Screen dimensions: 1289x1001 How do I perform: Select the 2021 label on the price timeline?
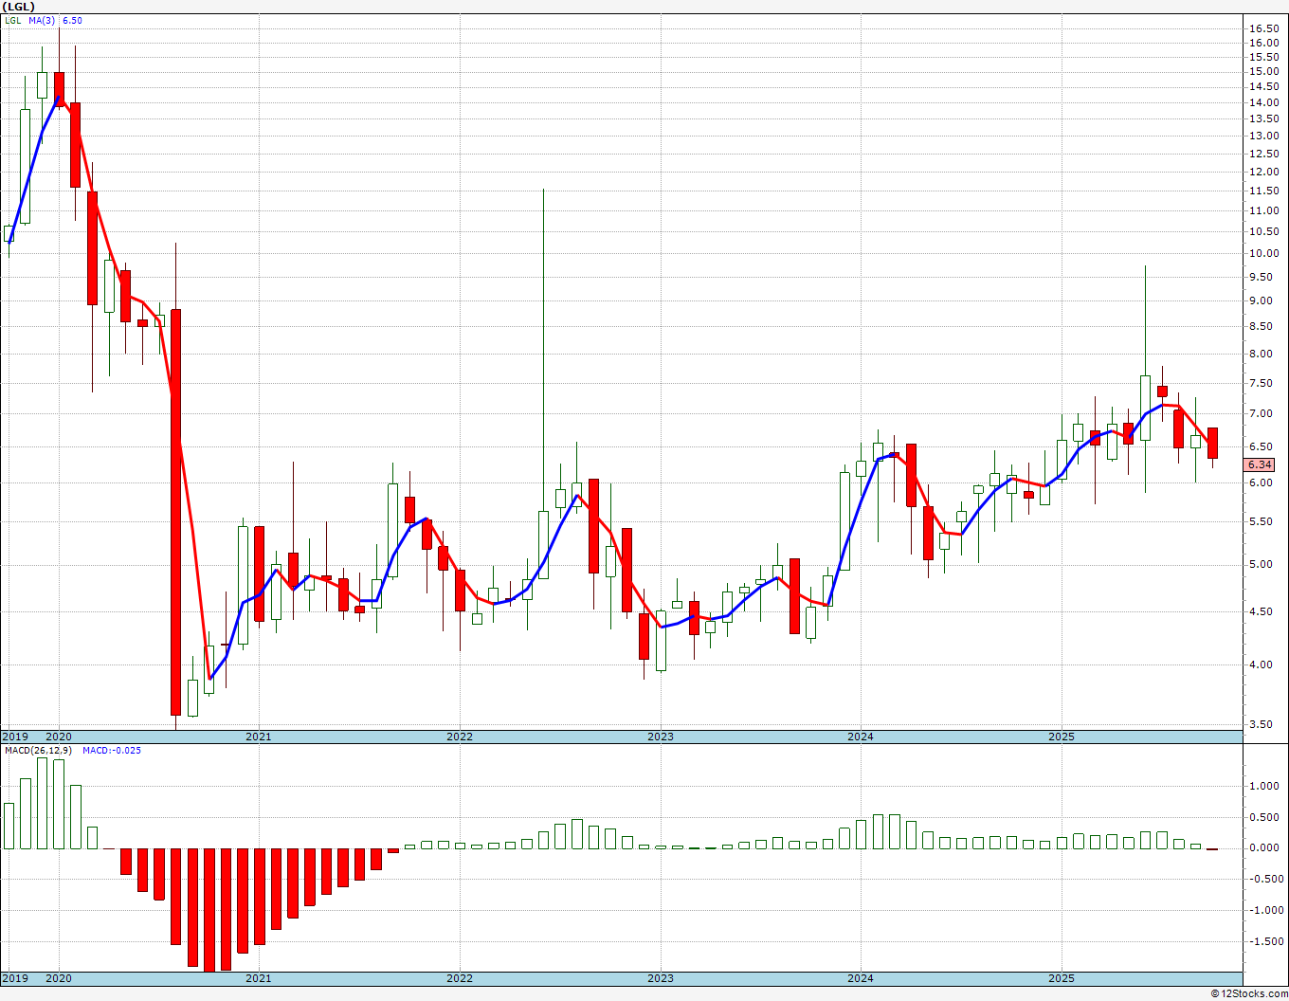coord(259,737)
